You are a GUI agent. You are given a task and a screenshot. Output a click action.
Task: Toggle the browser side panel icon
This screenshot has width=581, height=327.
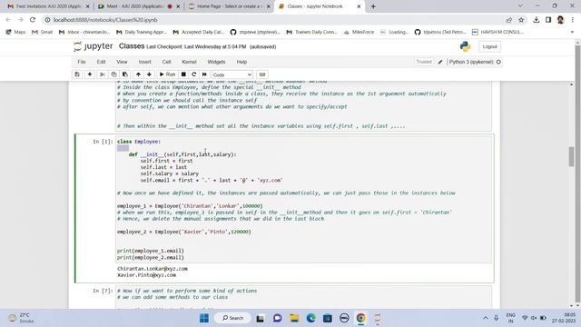tap(548, 20)
